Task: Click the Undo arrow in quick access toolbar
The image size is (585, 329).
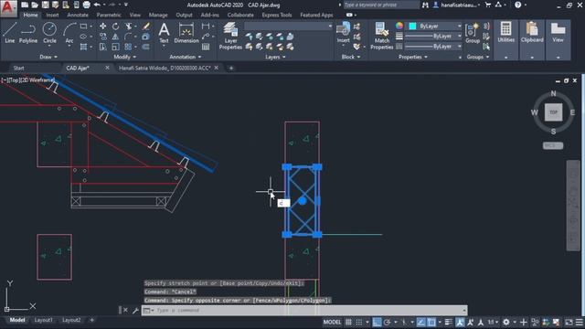Action: 97,5
